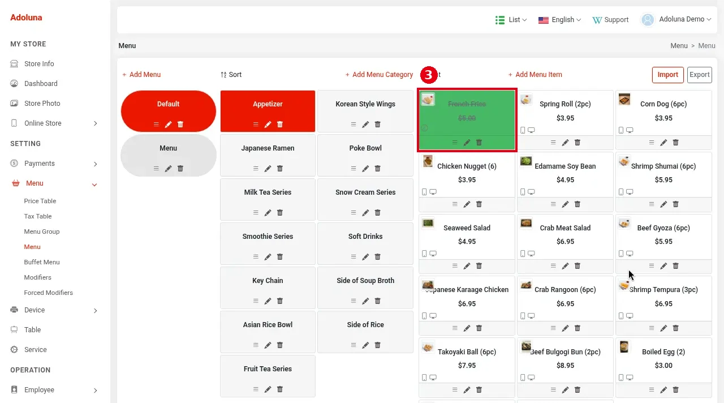The width and height of the screenshot is (724, 403).
Task: Go to Modifiers submenu item
Action: (38, 277)
